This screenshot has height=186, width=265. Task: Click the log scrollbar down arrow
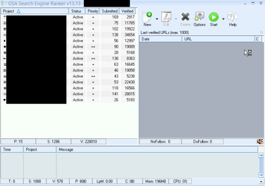(x=261, y=175)
